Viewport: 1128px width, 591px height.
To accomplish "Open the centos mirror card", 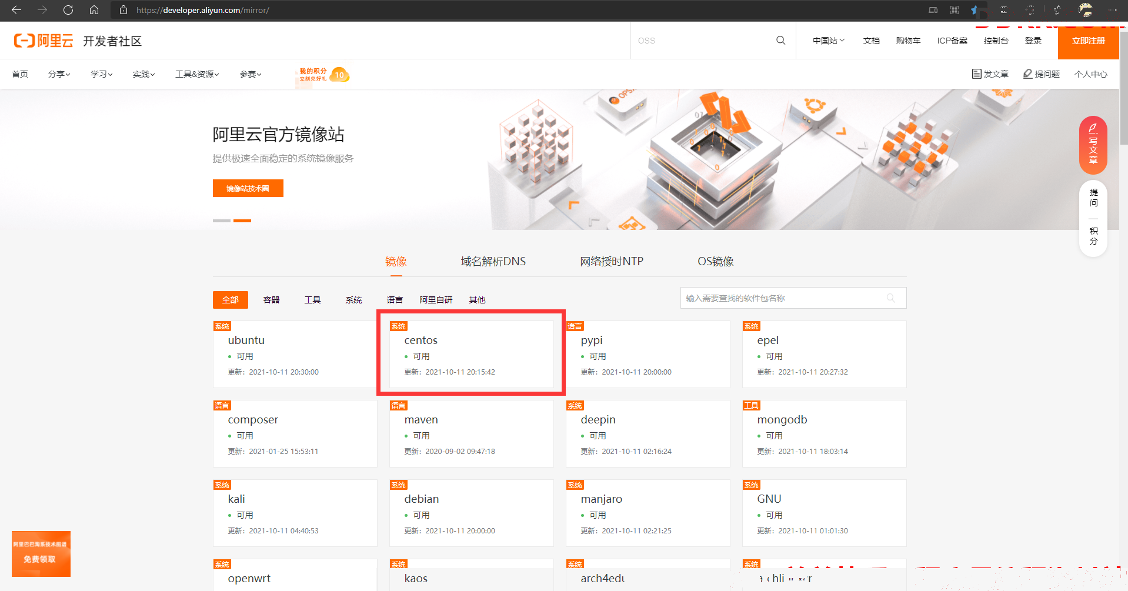I will tap(472, 354).
